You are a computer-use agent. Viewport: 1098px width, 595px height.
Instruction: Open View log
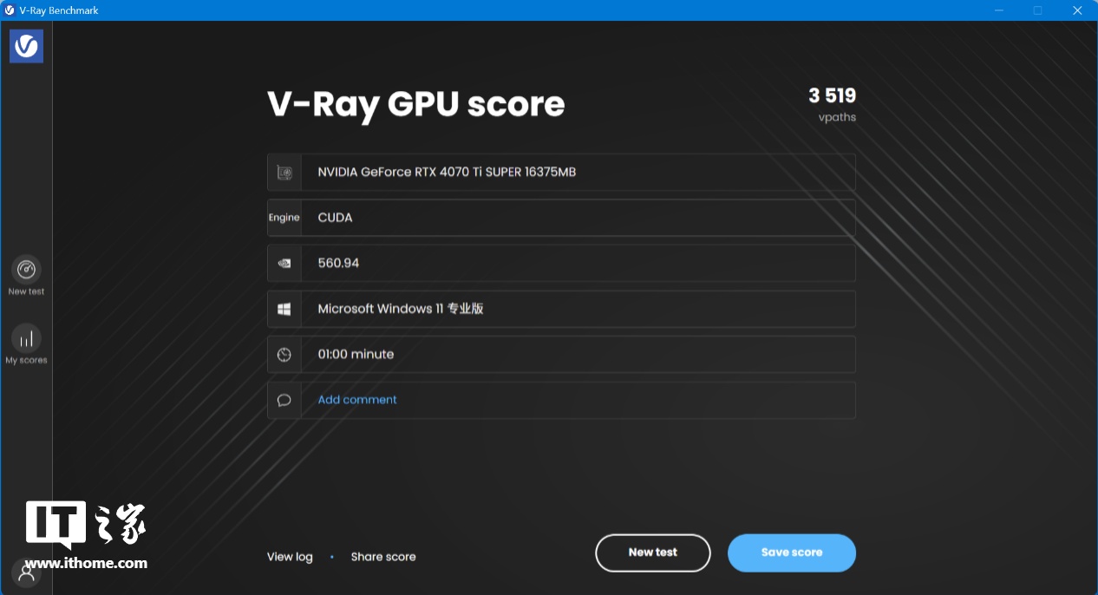point(290,557)
